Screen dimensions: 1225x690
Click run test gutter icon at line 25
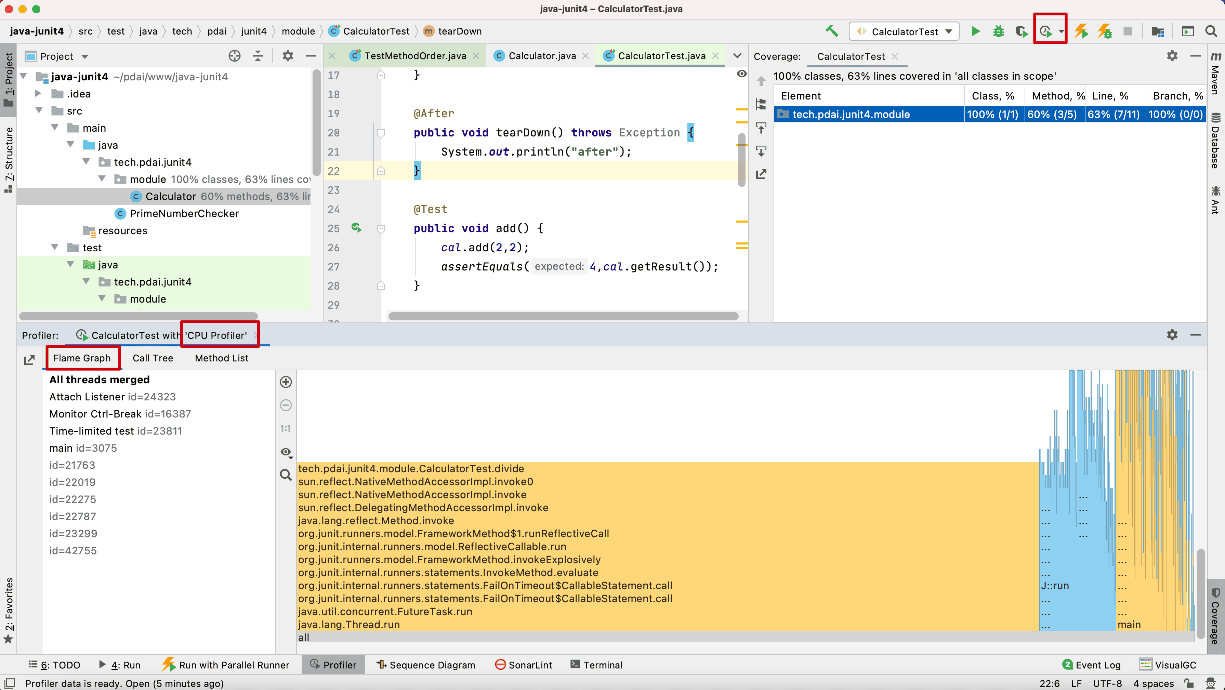coord(357,228)
